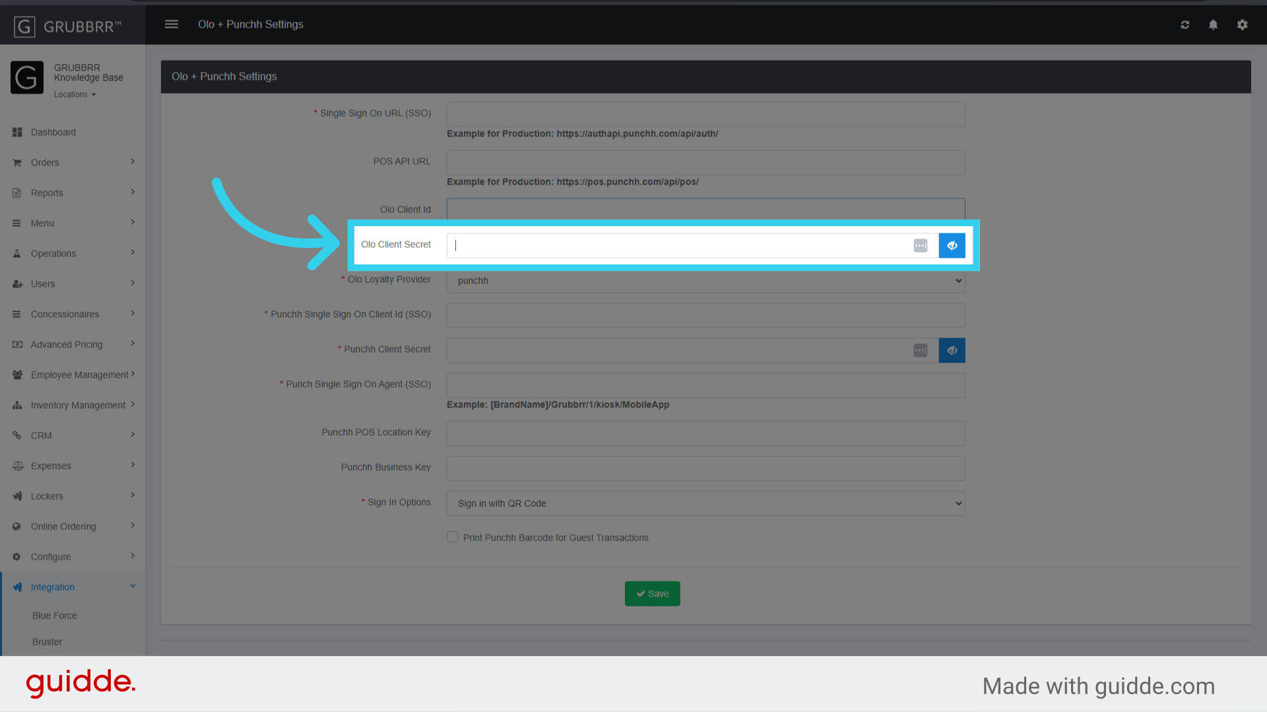Click the Lockers icon in sidebar
The width and height of the screenshot is (1267, 712).
pyautogui.click(x=17, y=496)
